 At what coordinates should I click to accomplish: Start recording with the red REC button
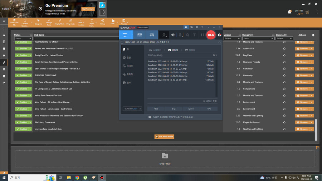211,35
